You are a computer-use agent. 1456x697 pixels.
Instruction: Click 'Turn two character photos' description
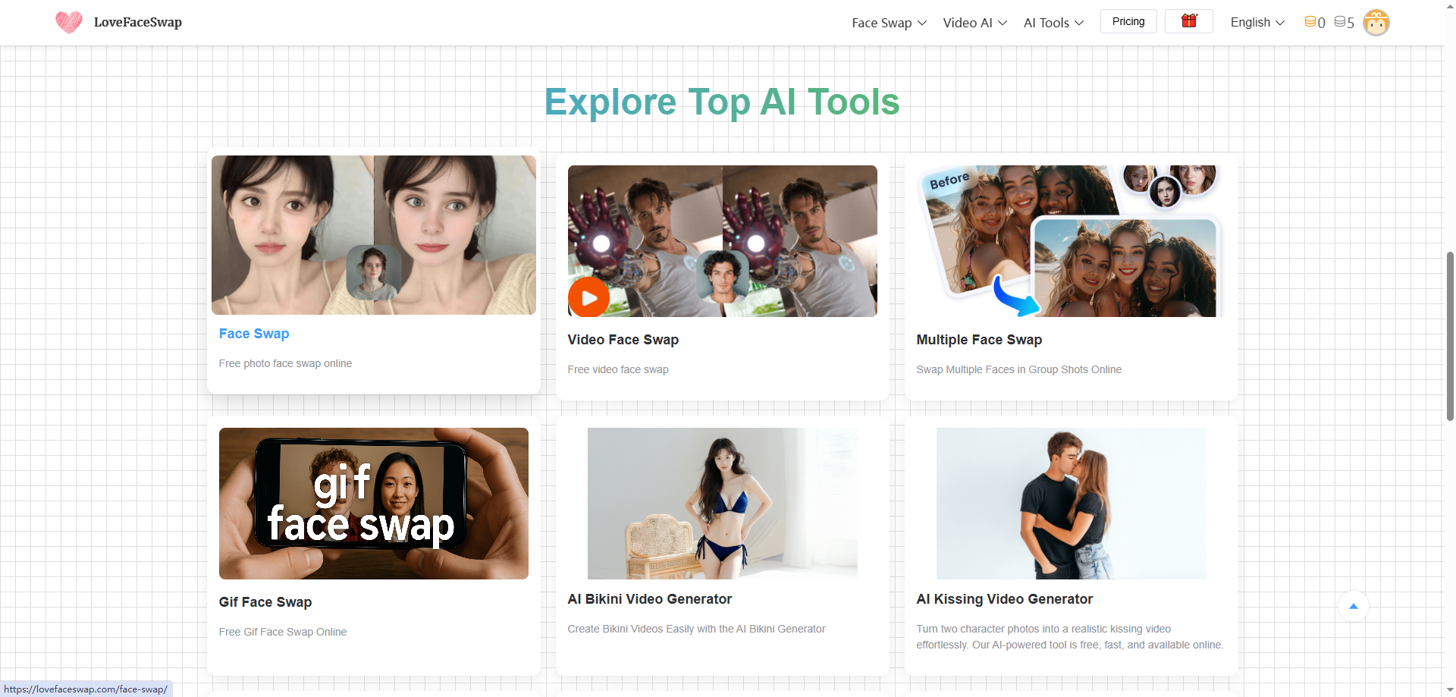click(x=1069, y=637)
